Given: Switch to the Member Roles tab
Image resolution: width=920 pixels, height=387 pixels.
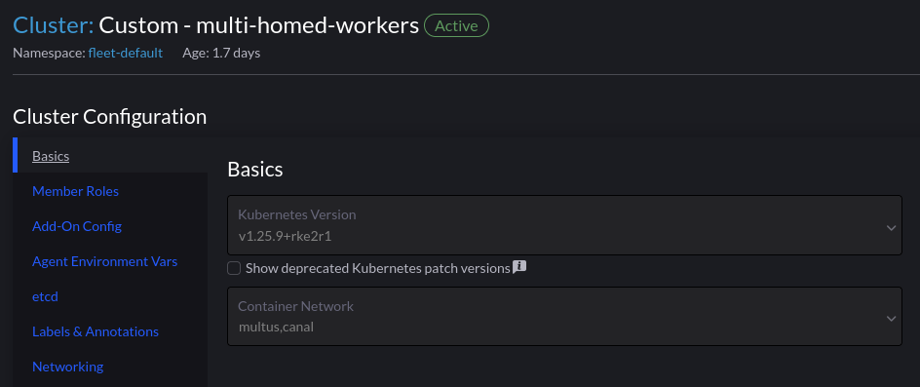Looking at the screenshot, I should coord(75,191).
